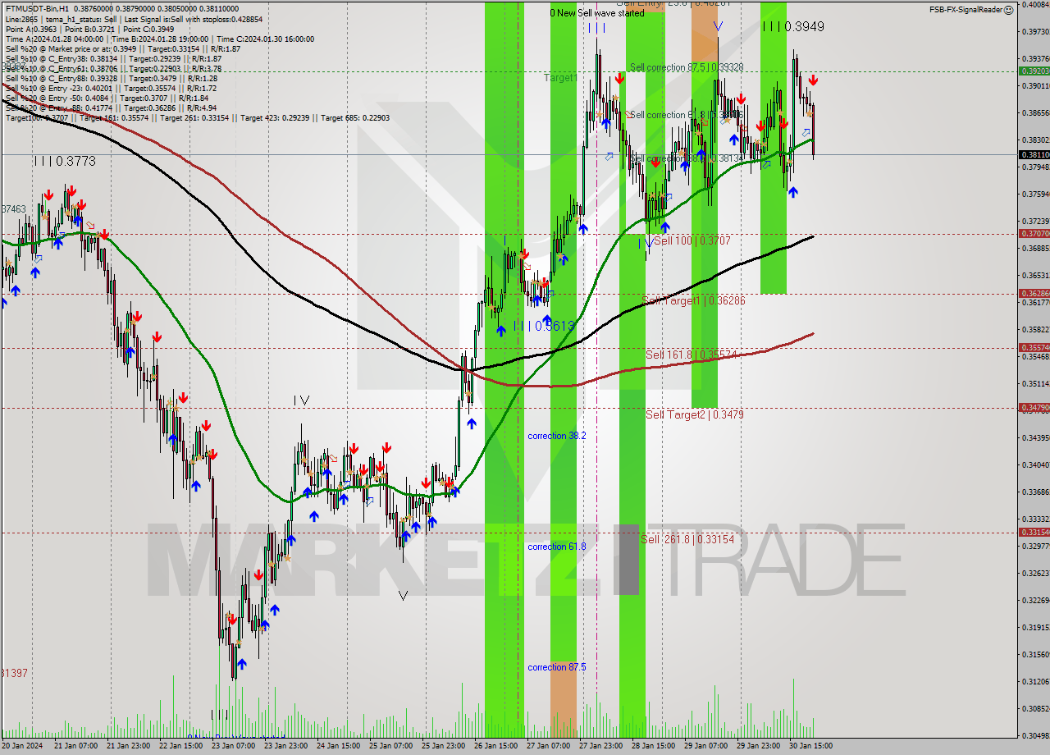Click the 'Sell 161.8 | 0.35574' label
The height and width of the screenshot is (755, 1050).
pyautogui.click(x=692, y=355)
